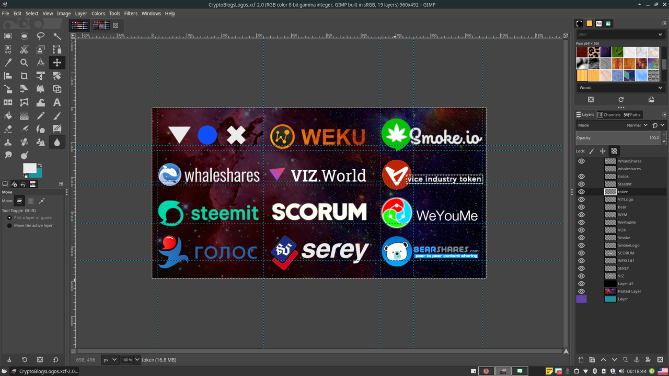Image resolution: width=669 pixels, height=376 pixels.
Task: Select the Text tool
Action: [57, 102]
